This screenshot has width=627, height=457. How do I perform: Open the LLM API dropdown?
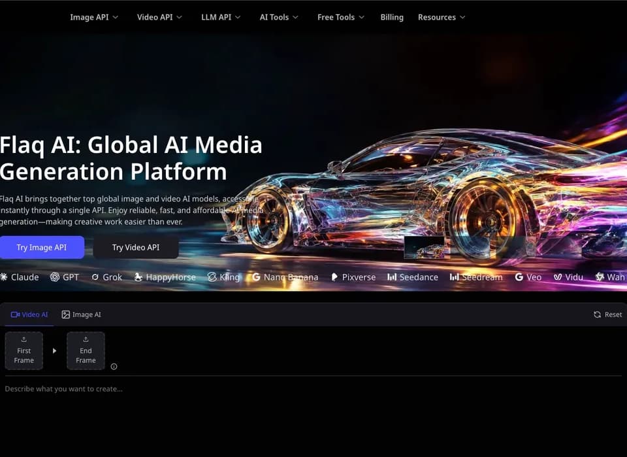[221, 17]
